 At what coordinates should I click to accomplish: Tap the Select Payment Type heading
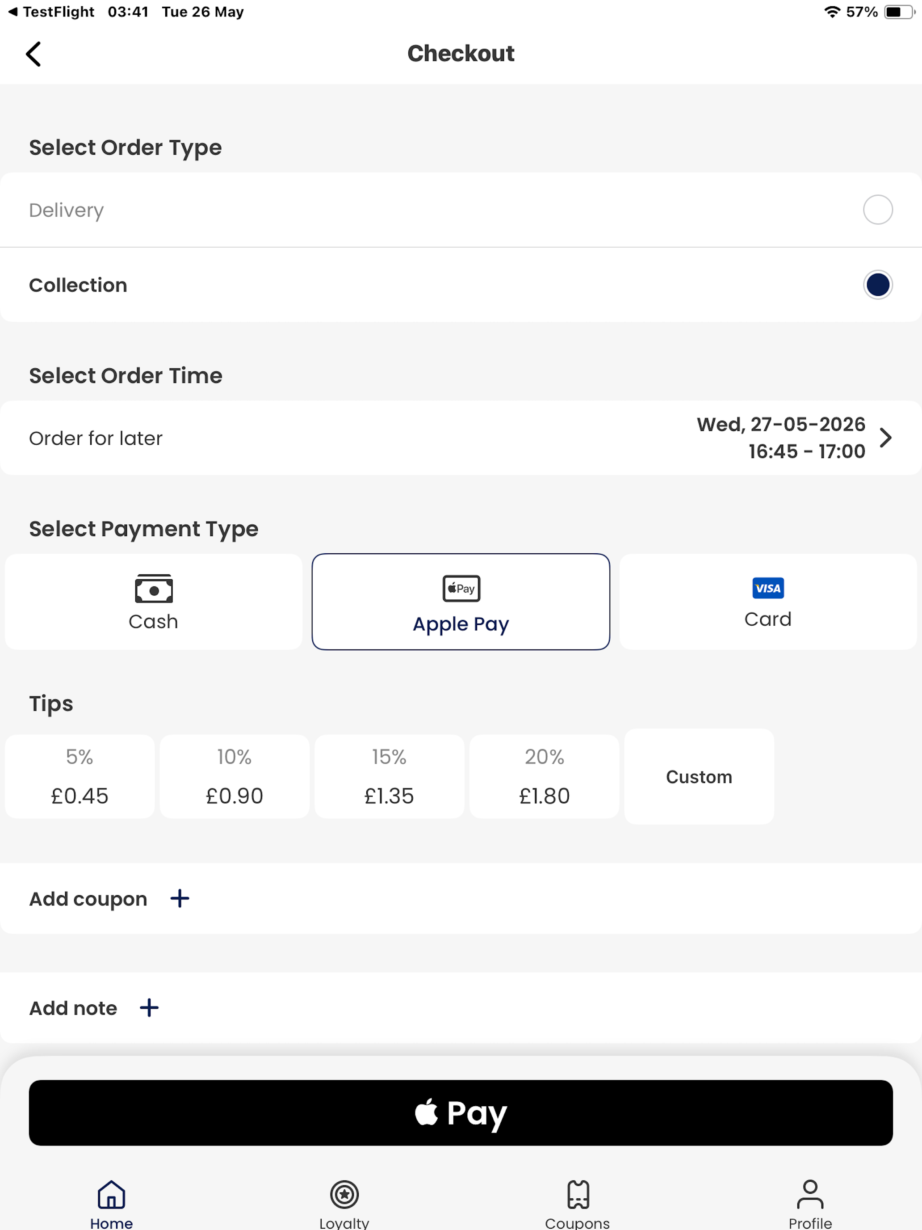click(x=143, y=529)
